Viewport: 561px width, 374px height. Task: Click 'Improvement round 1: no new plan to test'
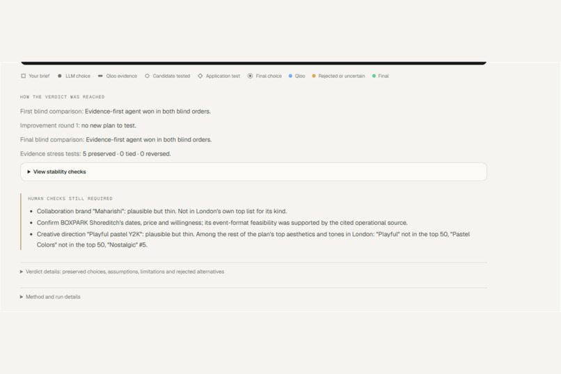78,125
